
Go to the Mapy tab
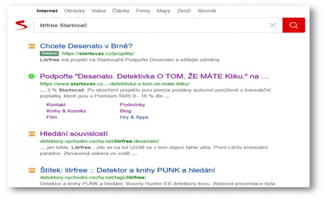point(163,11)
